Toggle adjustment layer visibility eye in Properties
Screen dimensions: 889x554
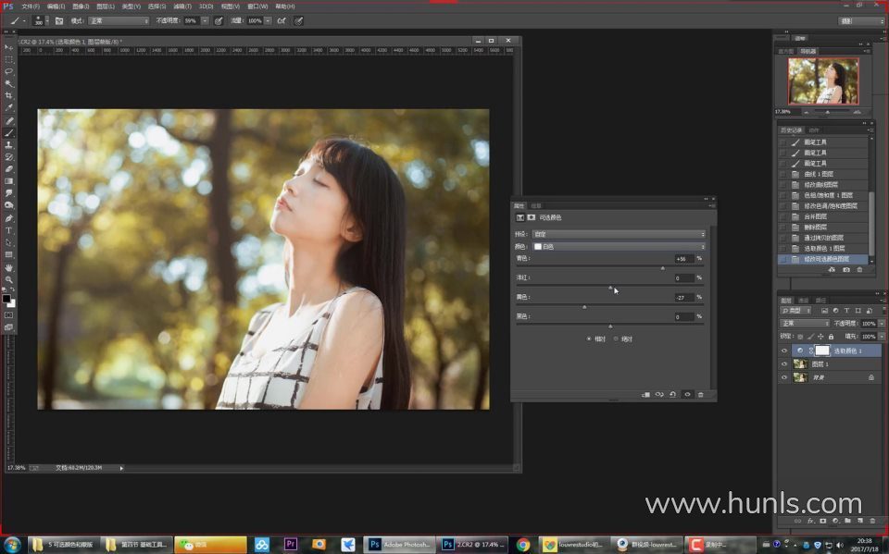pyautogui.click(x=687, y=394)
